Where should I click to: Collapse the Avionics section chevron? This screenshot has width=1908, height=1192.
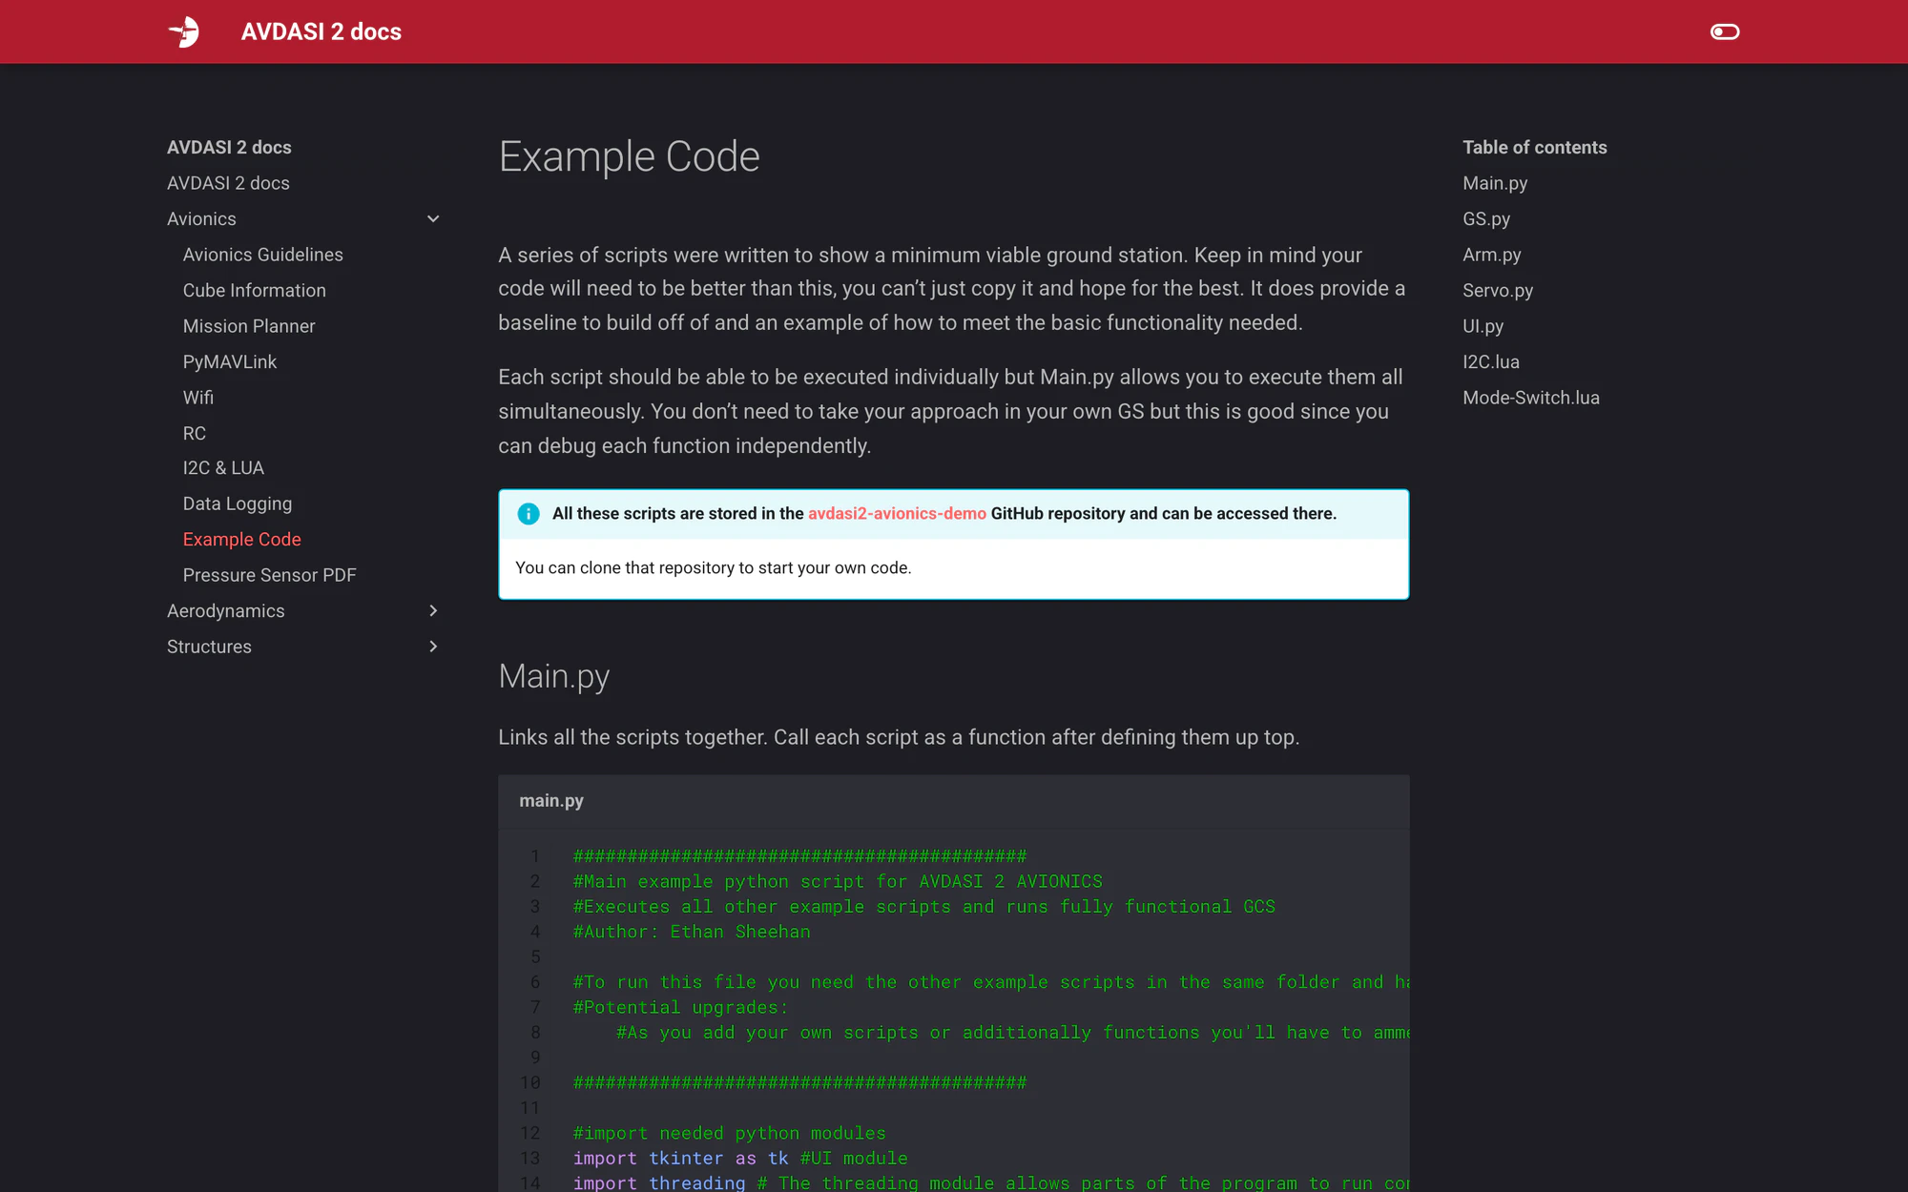point(433,219)
